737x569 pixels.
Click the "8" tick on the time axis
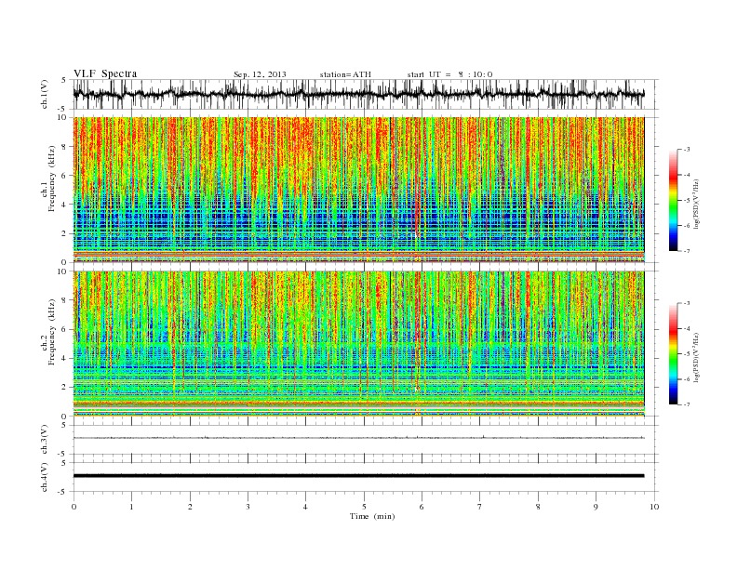538,507
